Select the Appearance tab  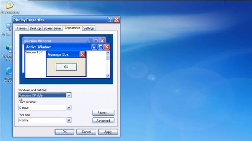tap(72, 28)
